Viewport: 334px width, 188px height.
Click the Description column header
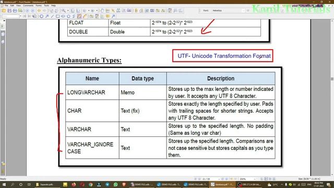(x=221, y=78)
